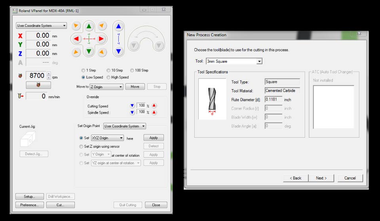Click Apply next to XYZ Origin

154,138
